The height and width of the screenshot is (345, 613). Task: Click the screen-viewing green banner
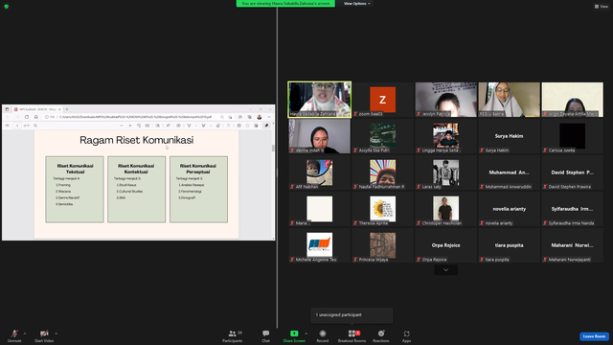click(285, 4)
